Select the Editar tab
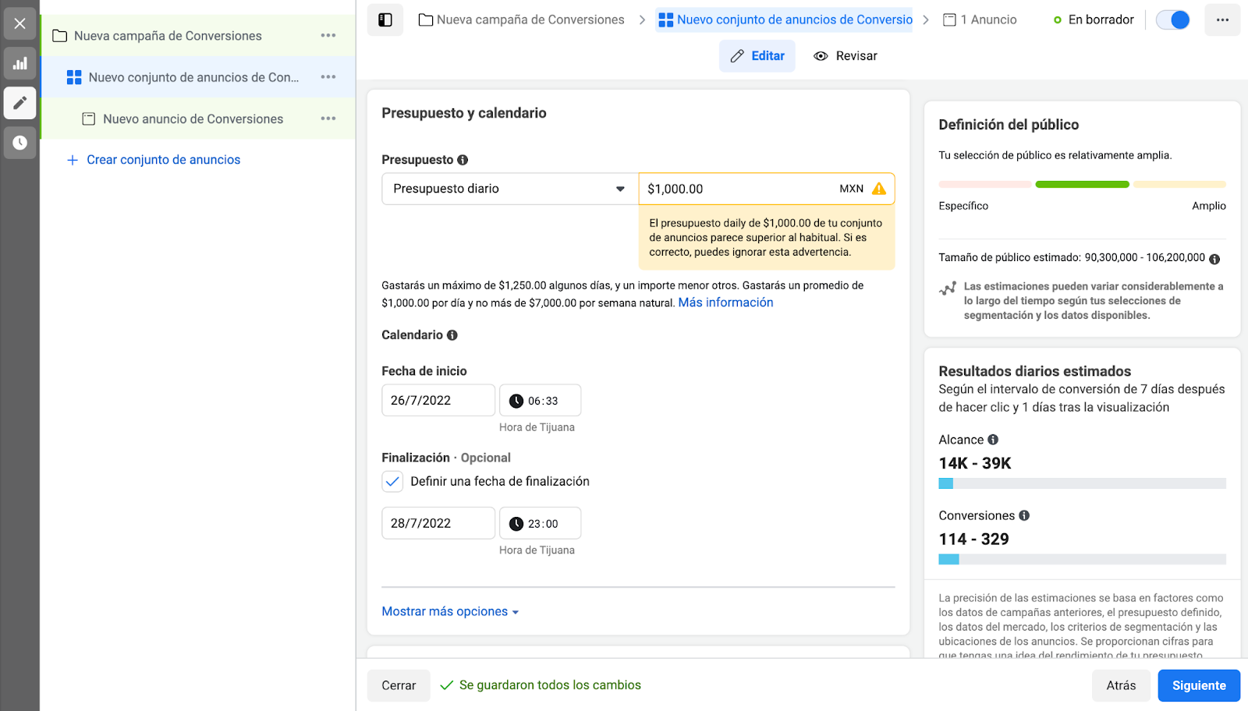1248x711 pixels. (757, 56)
